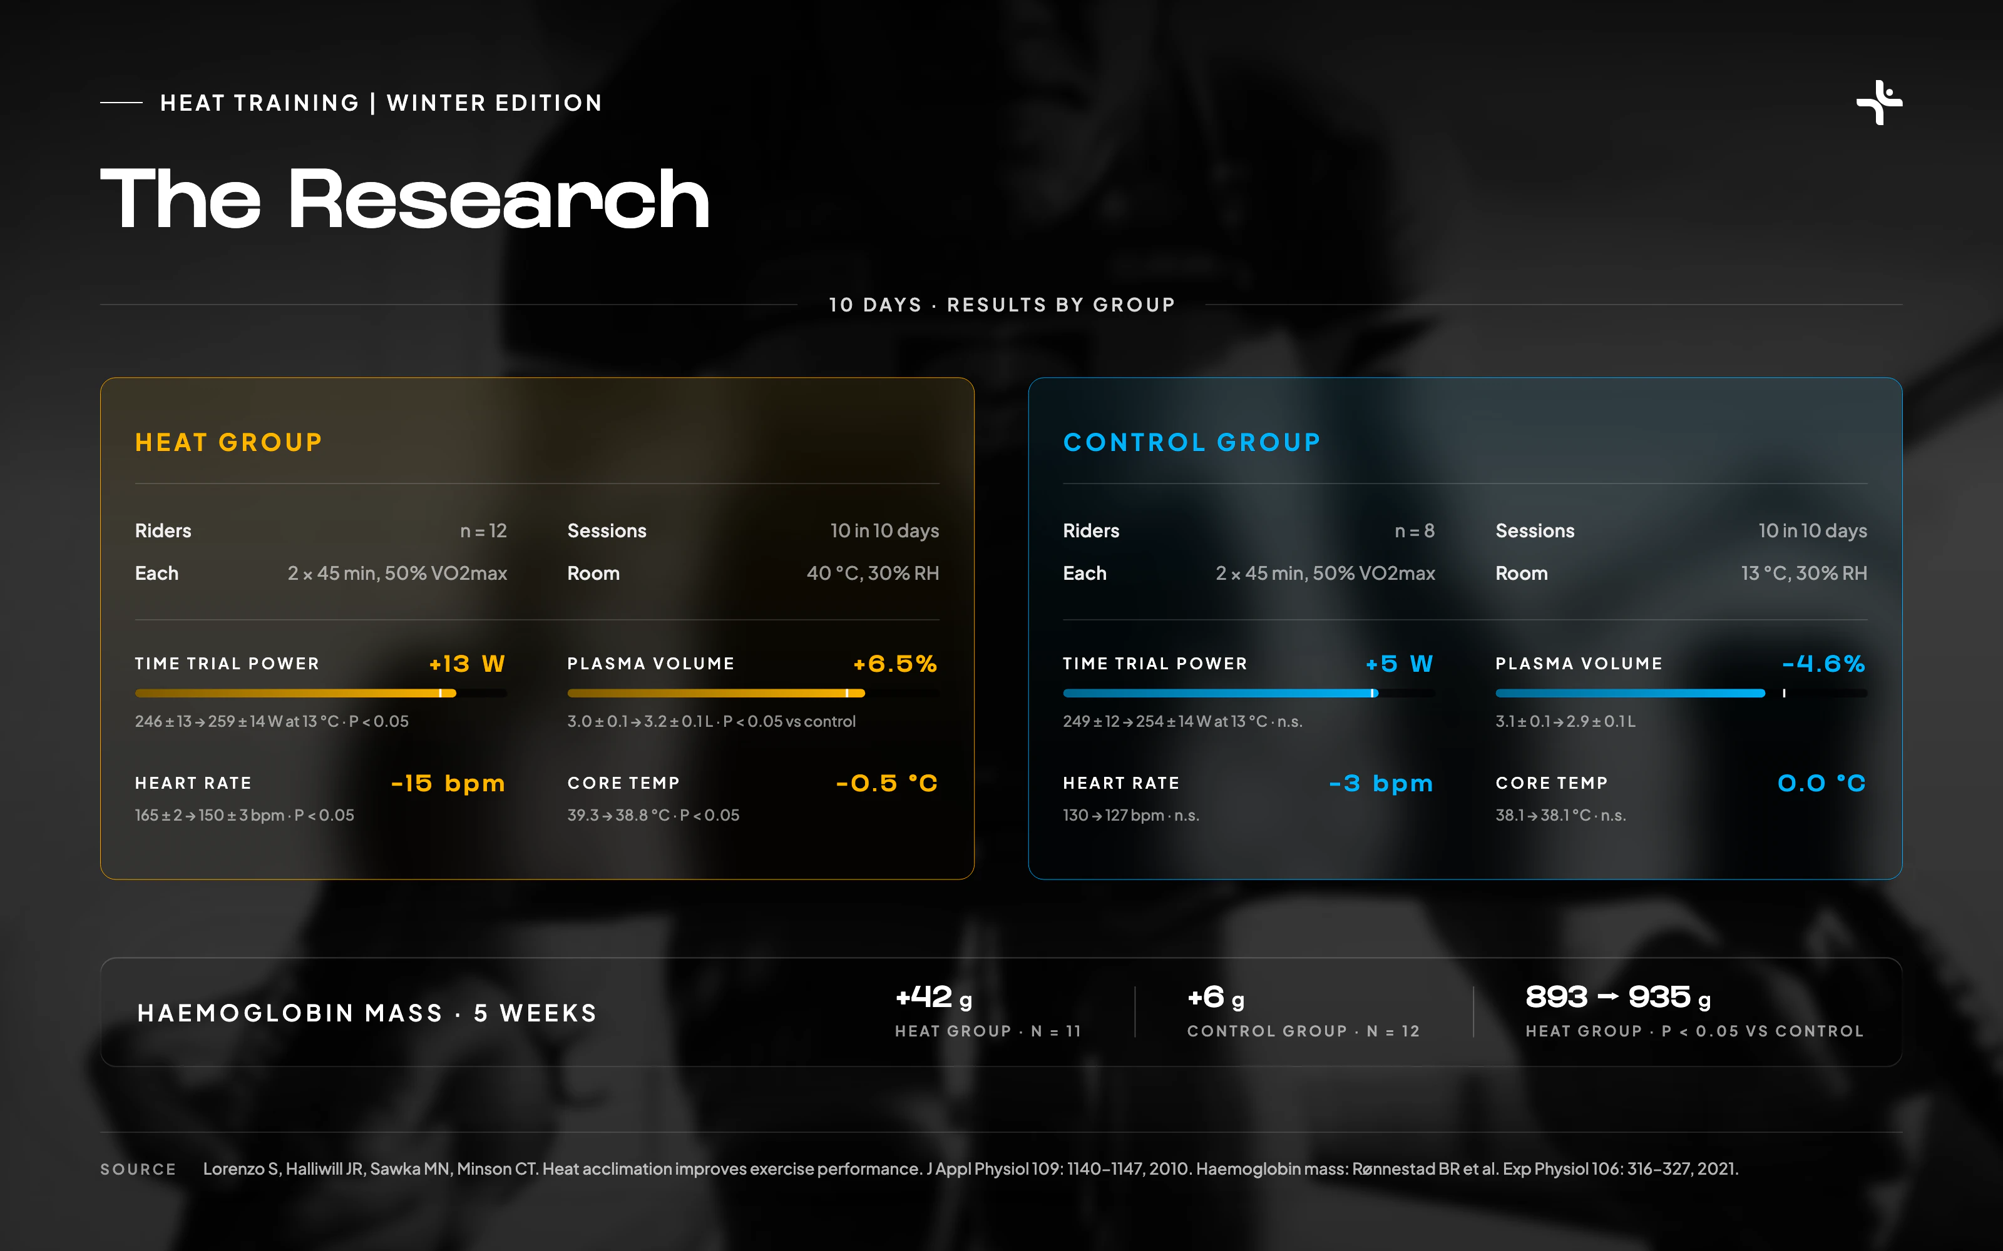Screen dimensions: 2003x1251
Task: Select Control Group '10 in 10 days' sessions value
Action: pos(1813,531)
